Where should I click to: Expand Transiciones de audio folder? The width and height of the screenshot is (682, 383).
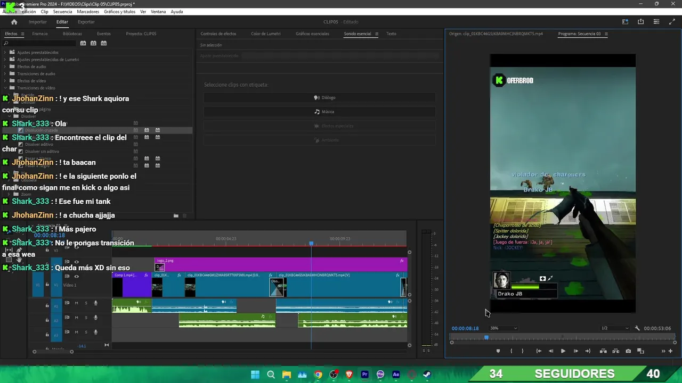click(x=5, y=74)
